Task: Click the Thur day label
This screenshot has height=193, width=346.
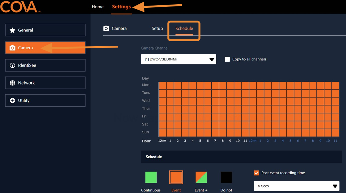Action: coord(146,109)
